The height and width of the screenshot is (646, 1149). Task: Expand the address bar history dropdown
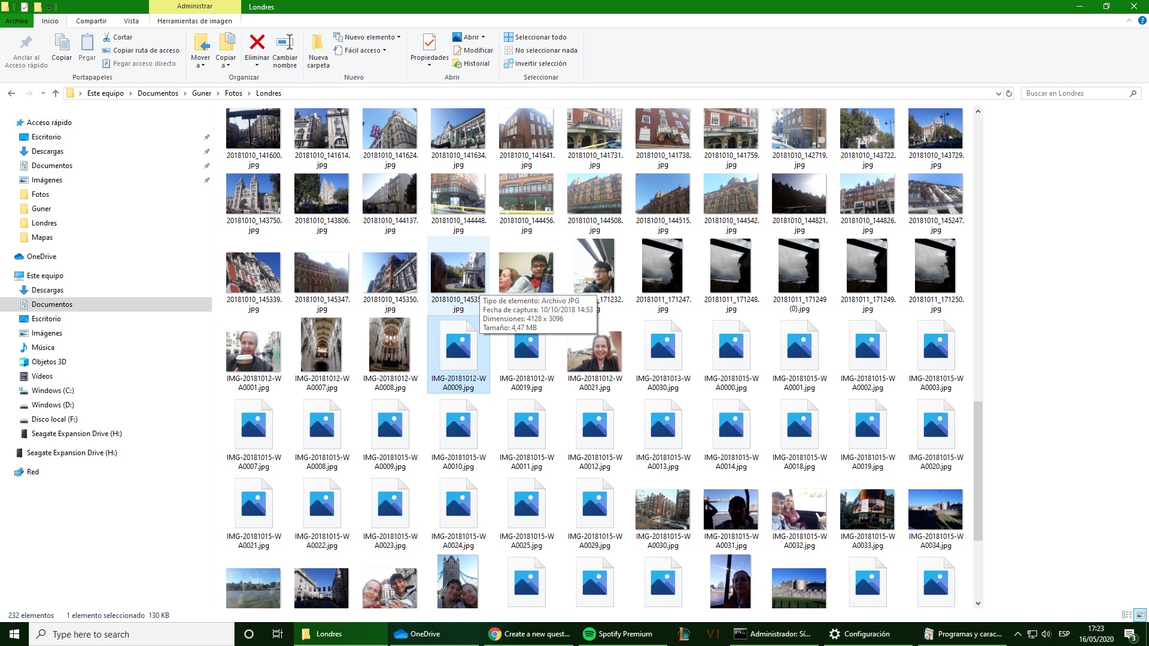point(998,93)
